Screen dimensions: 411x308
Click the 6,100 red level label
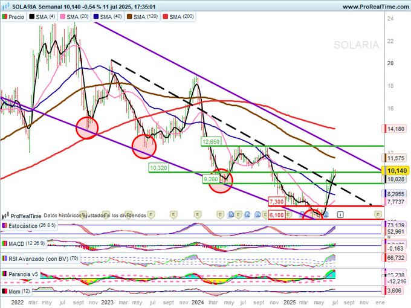[x=277, y=215]
